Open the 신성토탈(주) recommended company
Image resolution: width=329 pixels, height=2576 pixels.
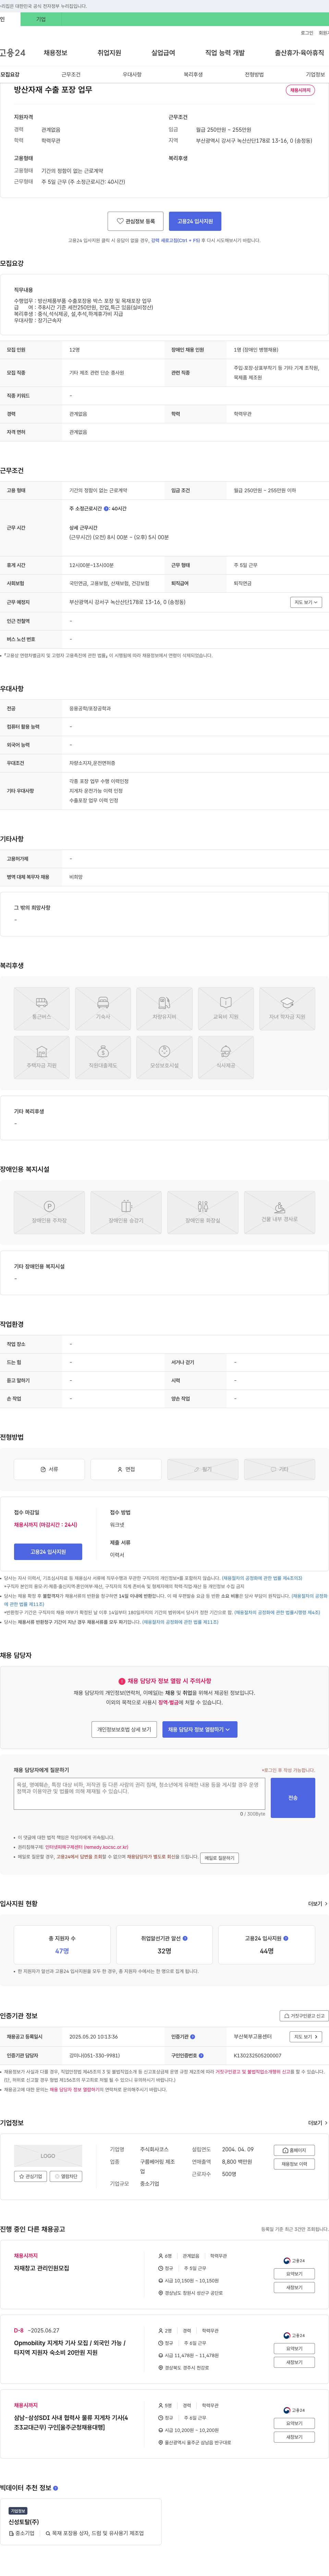click(x=24, y=2522)
